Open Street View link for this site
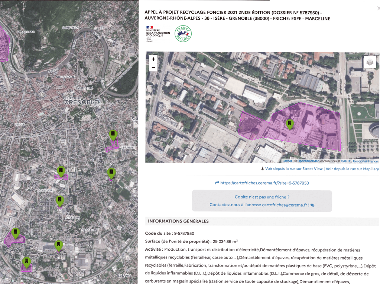Viewport: 380px width, 284px height. [294, 169]
